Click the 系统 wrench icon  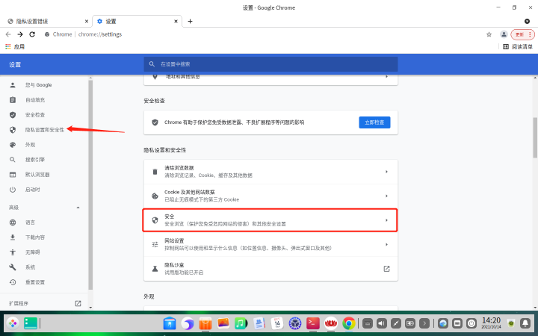point(13,267)
